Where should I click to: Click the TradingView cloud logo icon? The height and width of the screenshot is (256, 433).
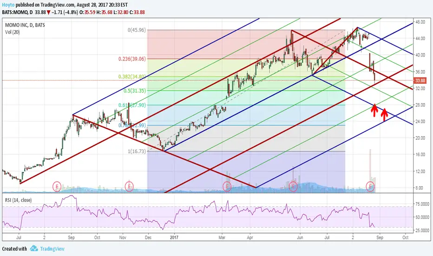pos(34,248)
